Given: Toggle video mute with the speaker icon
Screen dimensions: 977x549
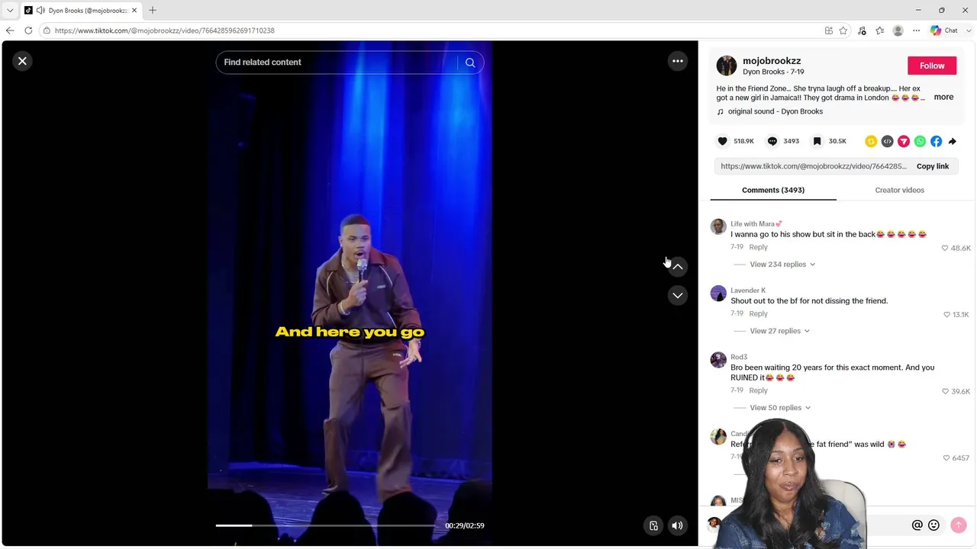Looking at the screenshot, I should click(x=677, y=525).
